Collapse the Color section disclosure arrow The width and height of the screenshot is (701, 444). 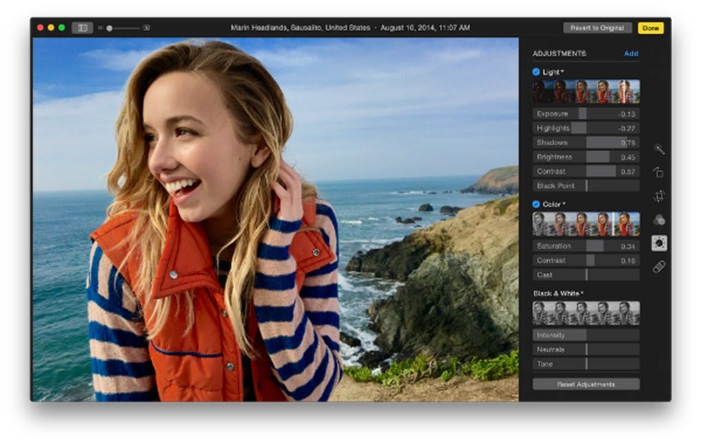[x=564, y=204]
